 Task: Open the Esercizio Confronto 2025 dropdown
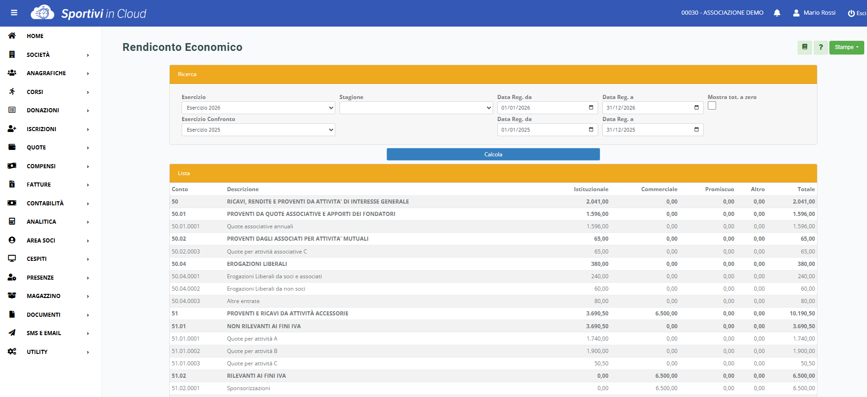(x=258, y=130)
